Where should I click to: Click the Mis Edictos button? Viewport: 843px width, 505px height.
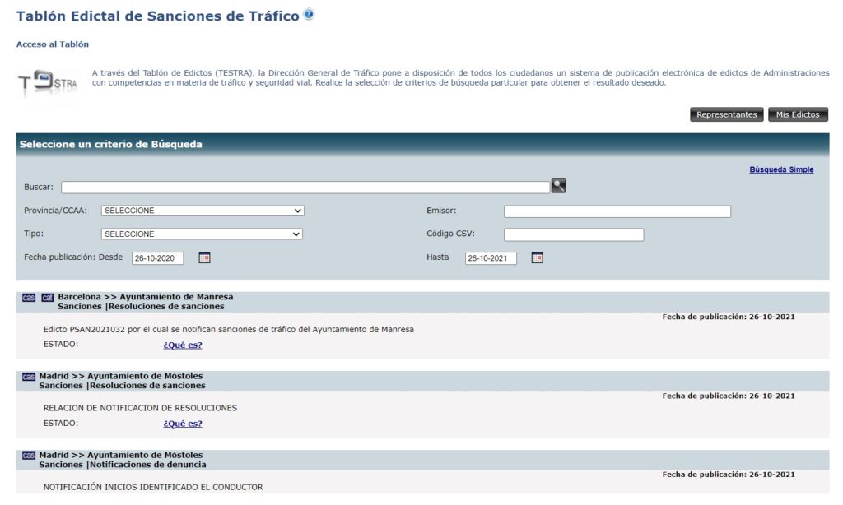coord(798,114)
